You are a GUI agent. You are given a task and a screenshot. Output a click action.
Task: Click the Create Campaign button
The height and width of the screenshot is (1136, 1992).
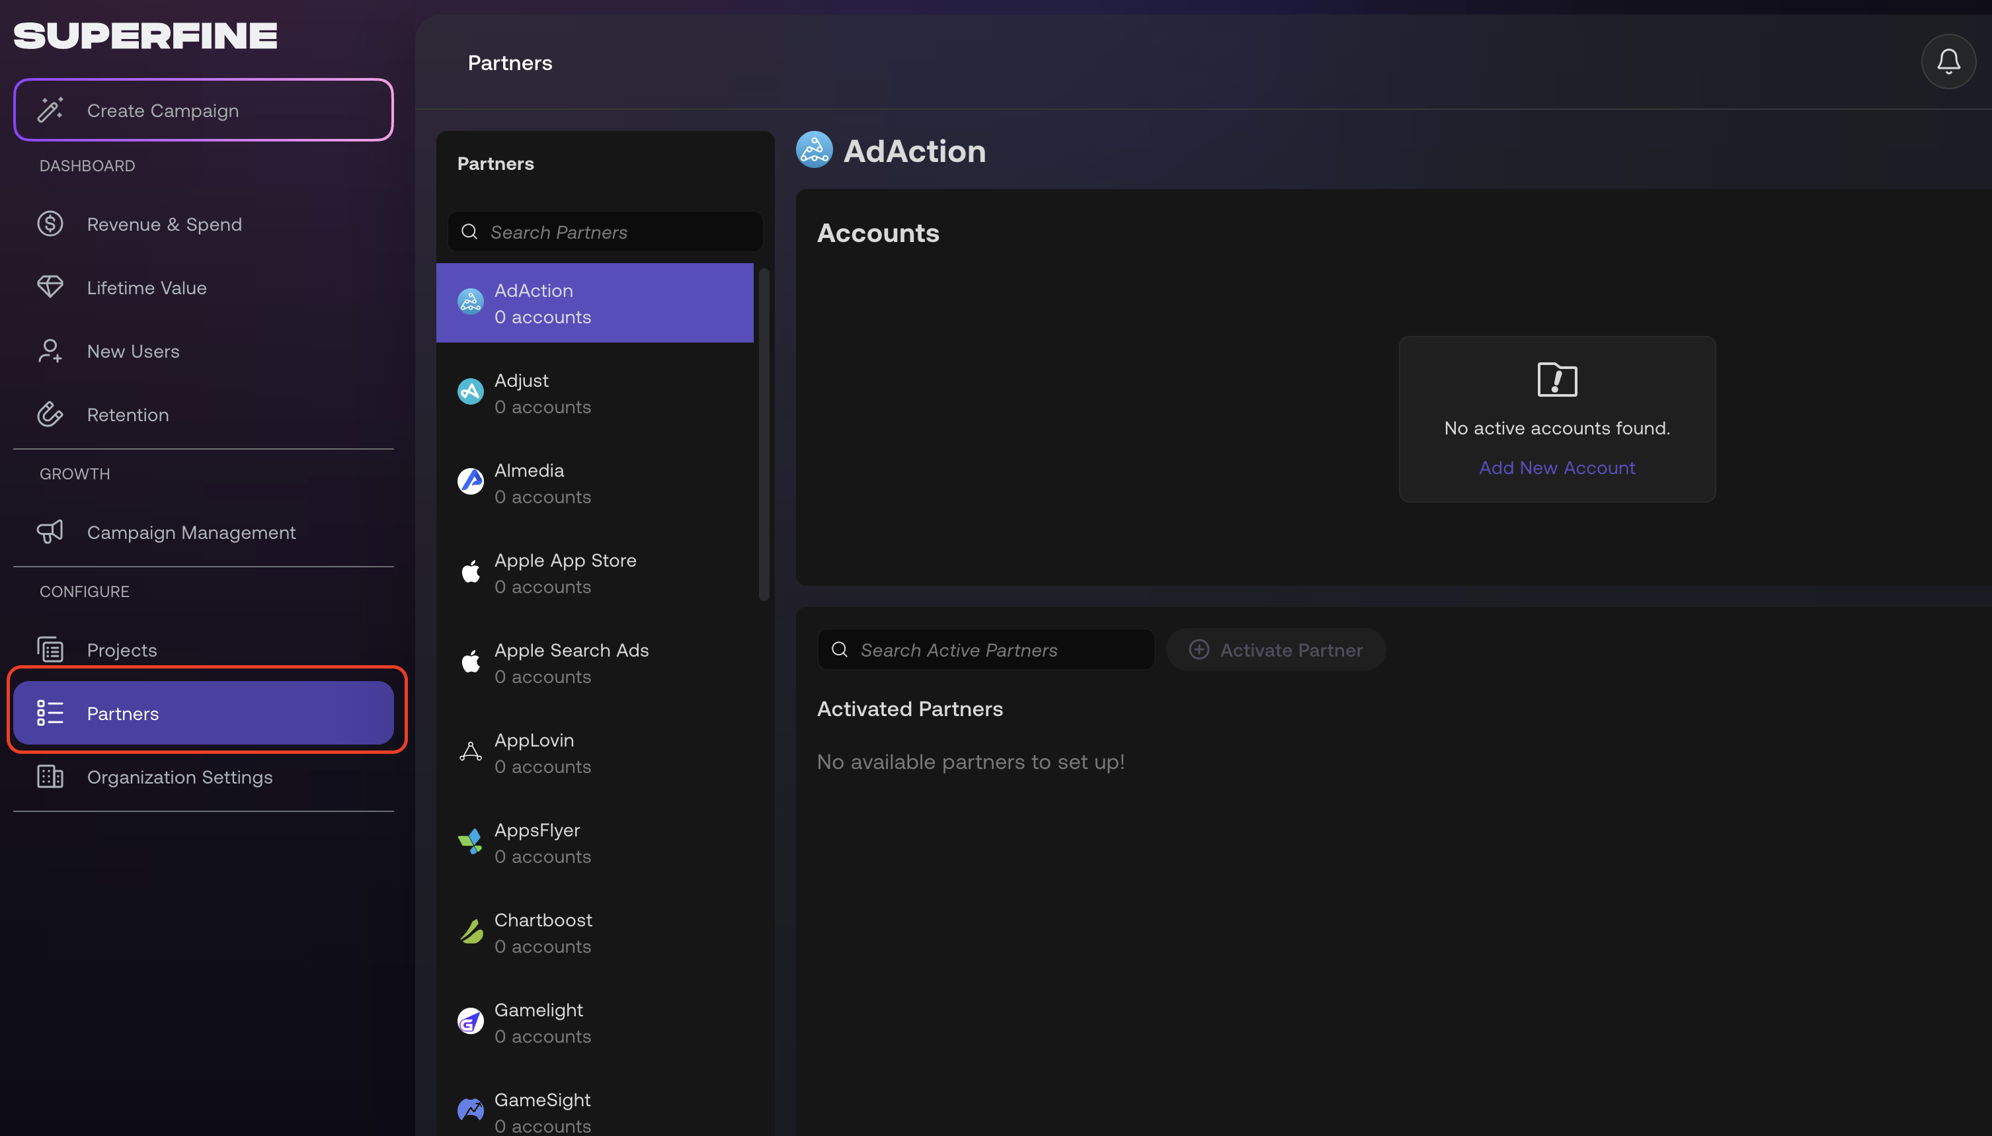point(204,110)
